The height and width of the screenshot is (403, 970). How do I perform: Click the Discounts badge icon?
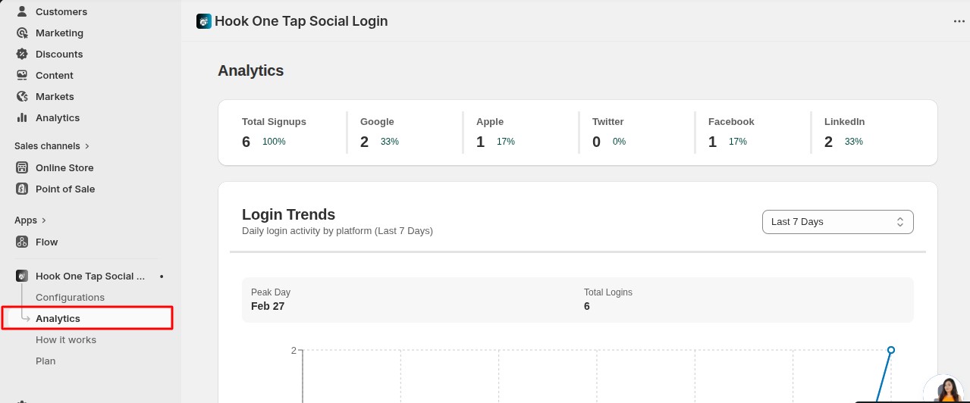coord(21,54)
